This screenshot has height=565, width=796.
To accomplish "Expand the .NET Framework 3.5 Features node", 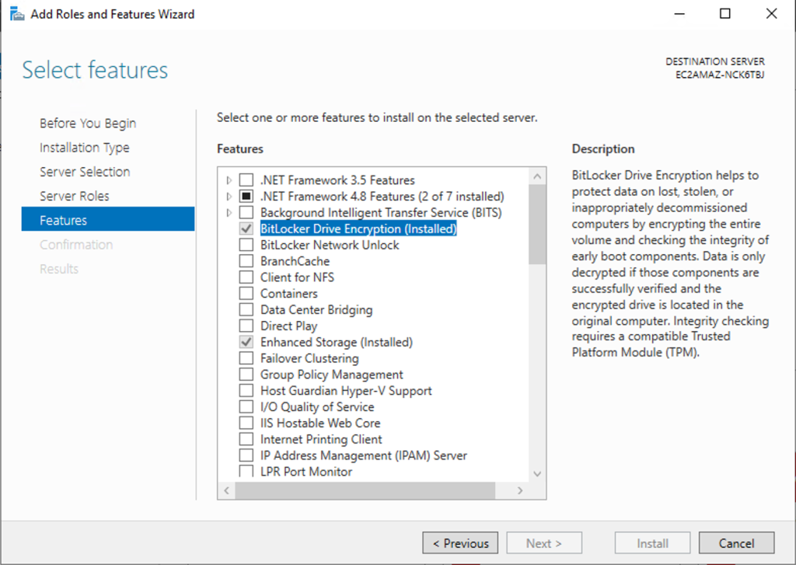I will (228, 180).
